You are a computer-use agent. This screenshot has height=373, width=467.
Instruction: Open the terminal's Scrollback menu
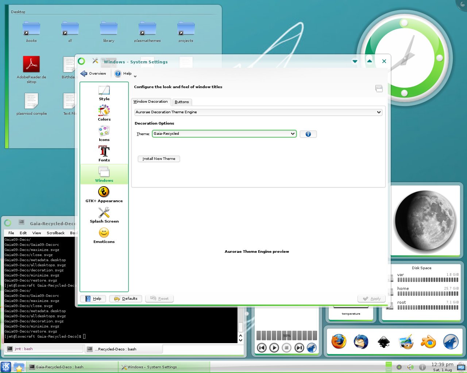point(55,233)
